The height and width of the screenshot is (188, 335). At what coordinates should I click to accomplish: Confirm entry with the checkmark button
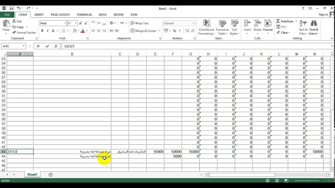tap(47, 46)
